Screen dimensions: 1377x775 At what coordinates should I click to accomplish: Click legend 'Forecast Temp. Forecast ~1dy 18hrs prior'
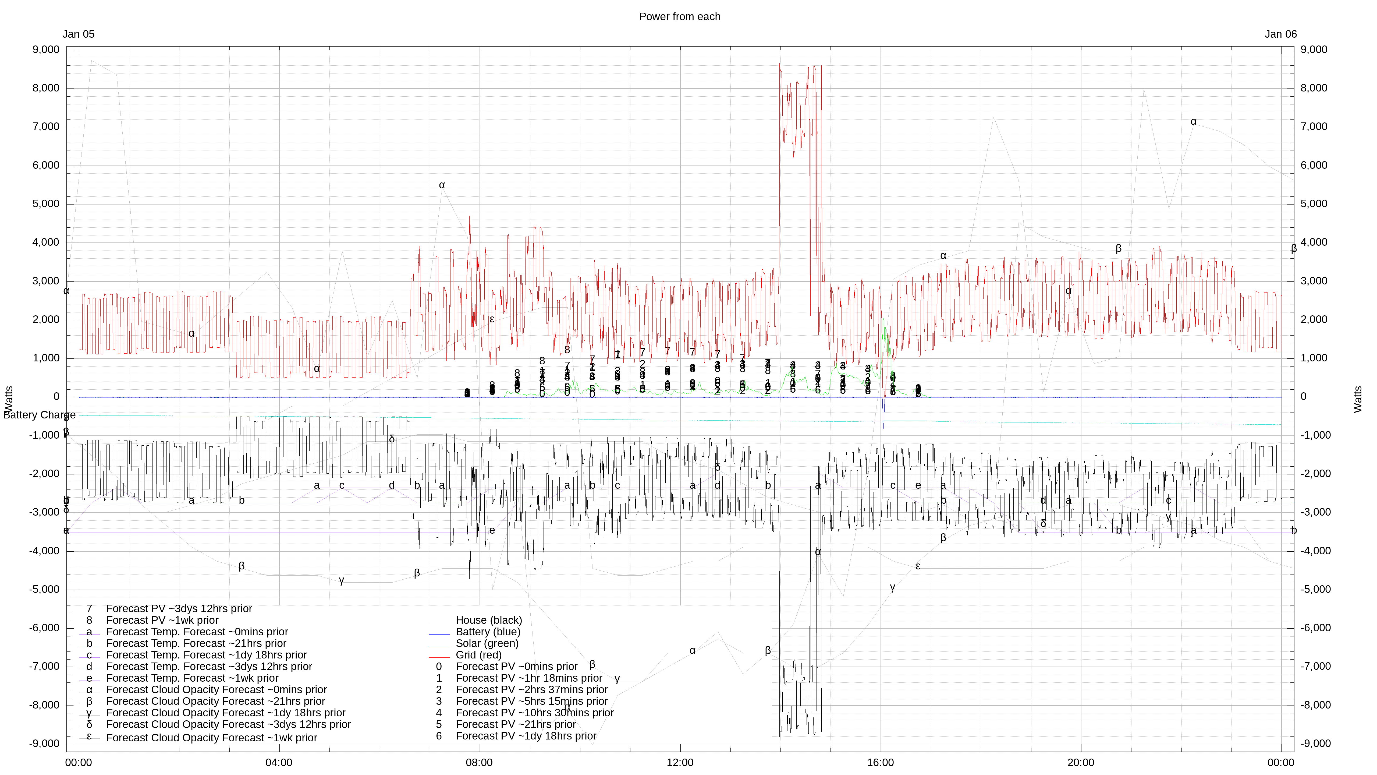[206, 655]
